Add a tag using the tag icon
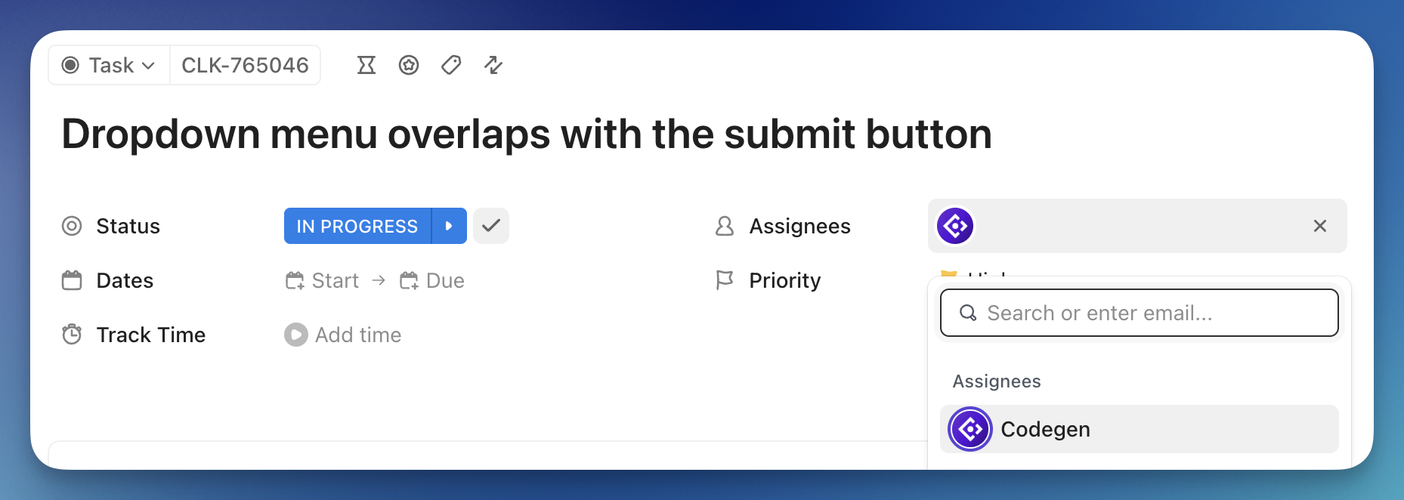This screenshot has width=1404, height=500. click(451, 66)
